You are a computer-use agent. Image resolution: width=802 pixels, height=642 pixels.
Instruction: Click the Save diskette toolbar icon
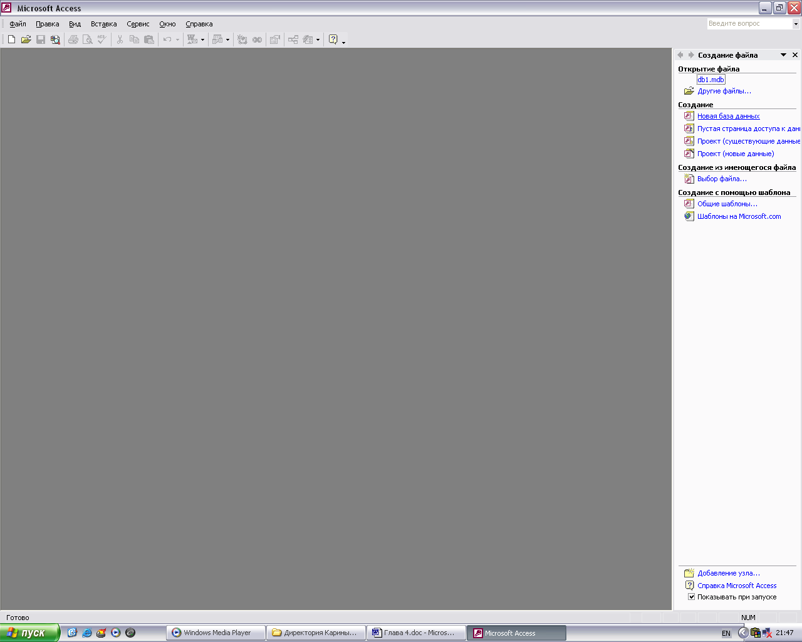[41, 39]
